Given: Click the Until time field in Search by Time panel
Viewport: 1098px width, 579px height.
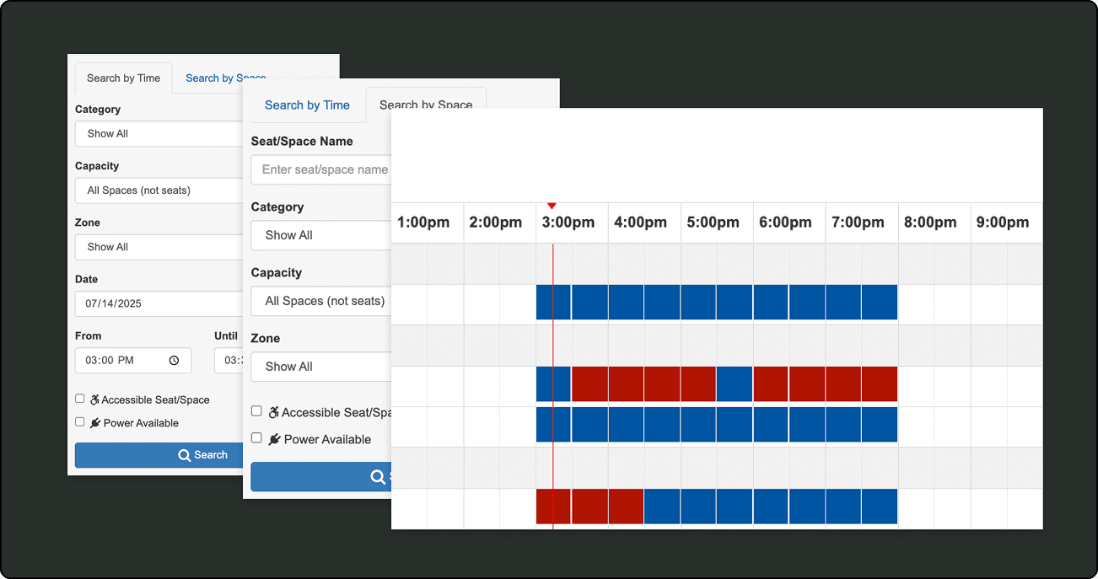Looking at the screenshot, I should (229, 360).
